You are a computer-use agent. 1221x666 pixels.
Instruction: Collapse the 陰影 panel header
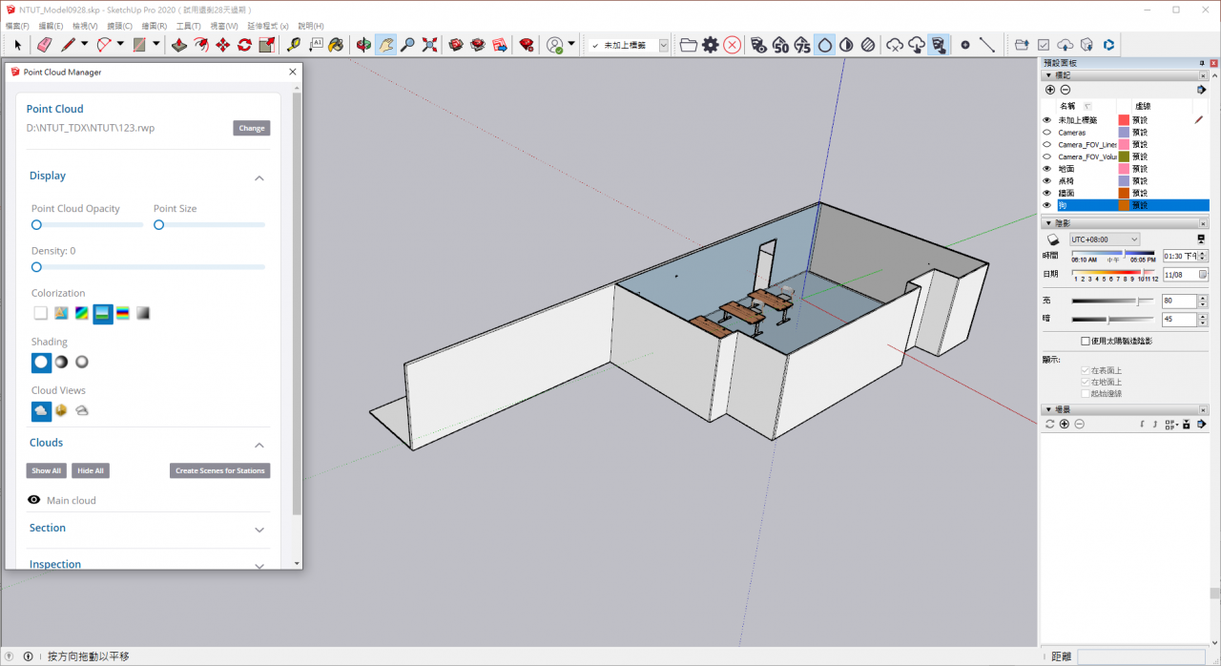tap(1126, 222)
